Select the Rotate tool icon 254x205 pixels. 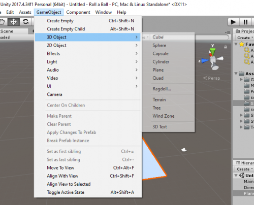tap(25, 22)
